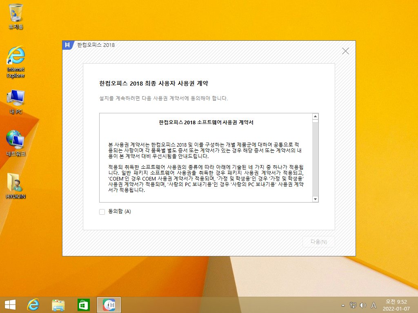The image size is (418, 313).
Task: Click the window title 한컴오피스 2018
Action: 96,45
